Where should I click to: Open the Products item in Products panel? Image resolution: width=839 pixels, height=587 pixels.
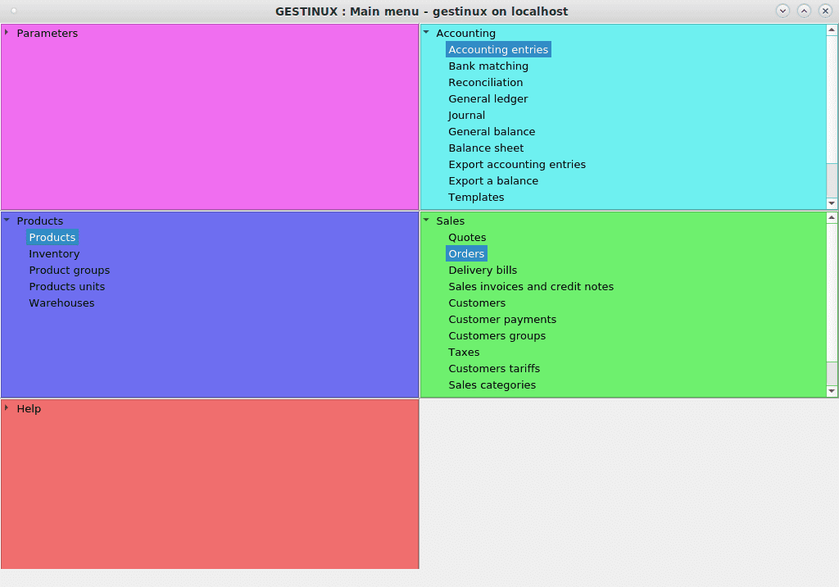tap(52, 237)
